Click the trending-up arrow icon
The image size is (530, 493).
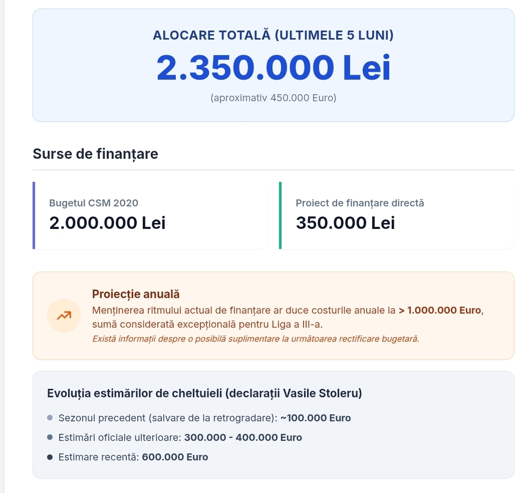coord(64,316)
